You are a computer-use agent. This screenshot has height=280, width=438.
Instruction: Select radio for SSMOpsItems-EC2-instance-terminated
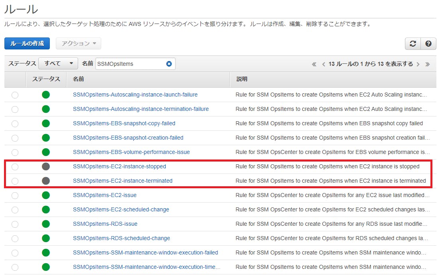tap(15, 181)
